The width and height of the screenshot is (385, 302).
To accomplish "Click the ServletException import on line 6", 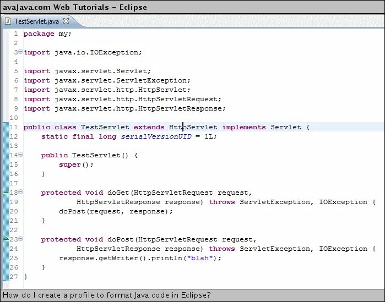I will tap(107, 80).
